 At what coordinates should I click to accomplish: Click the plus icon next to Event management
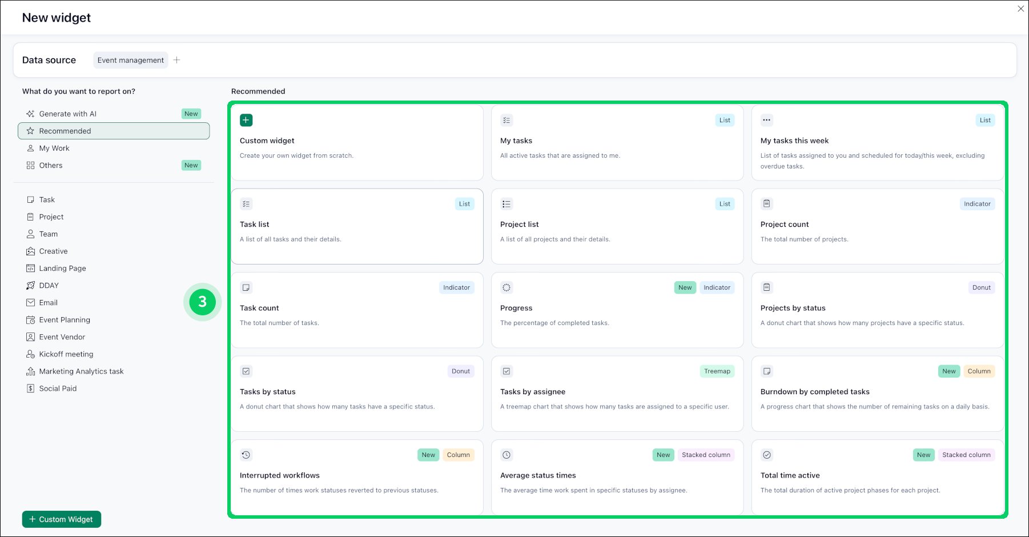[x=177, y=59]
